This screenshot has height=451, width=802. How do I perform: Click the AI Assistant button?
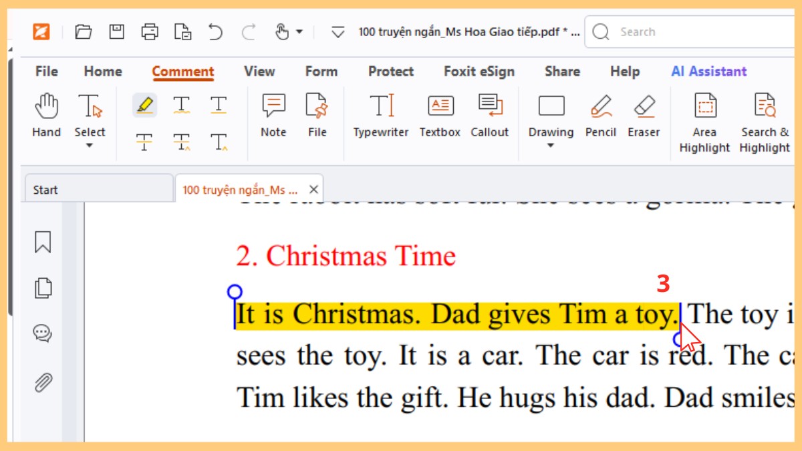708,71
